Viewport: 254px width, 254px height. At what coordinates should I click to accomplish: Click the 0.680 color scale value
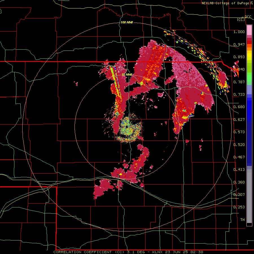[x=239, y=107]
